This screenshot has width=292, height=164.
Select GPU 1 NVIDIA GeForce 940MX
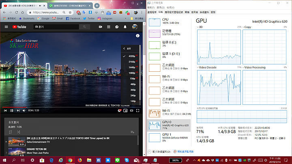pos(169,138)
